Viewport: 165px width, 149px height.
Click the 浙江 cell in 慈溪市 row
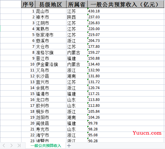pyautogui.click(x=77, y=40)
